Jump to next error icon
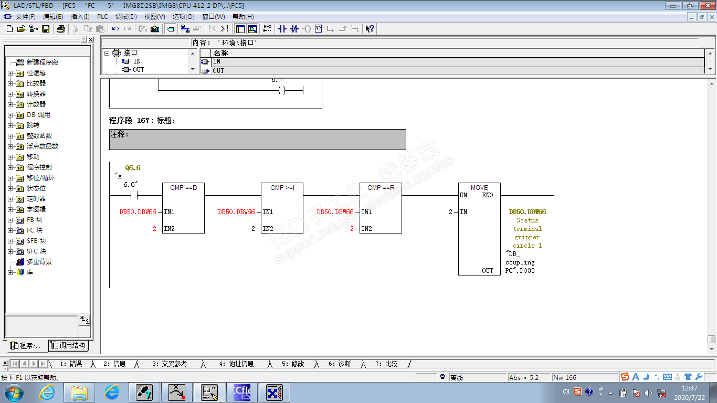Screen dimensions: 717x403 click(x=224, y=29)
